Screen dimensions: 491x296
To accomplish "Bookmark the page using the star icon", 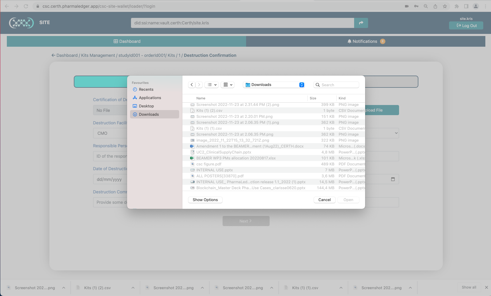I will click(445, 6).
